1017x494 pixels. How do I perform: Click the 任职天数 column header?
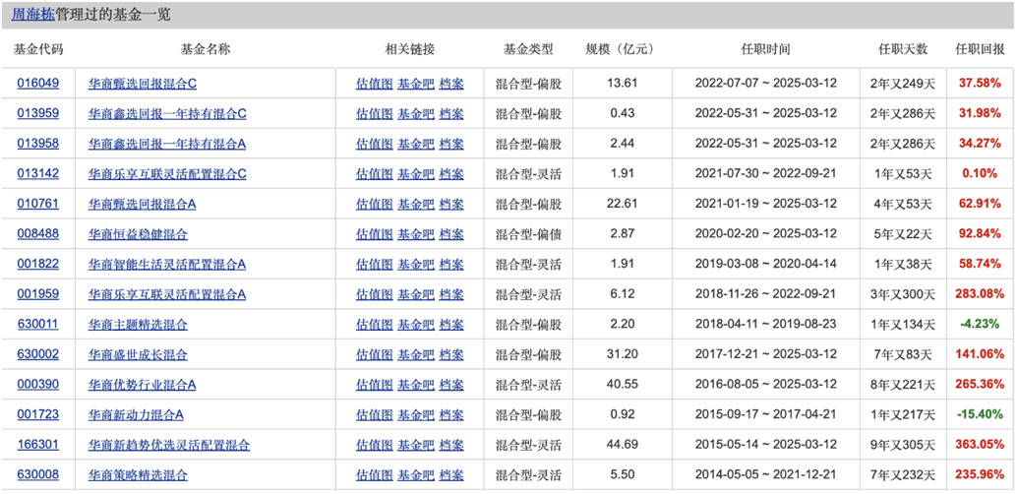[903, 49]
